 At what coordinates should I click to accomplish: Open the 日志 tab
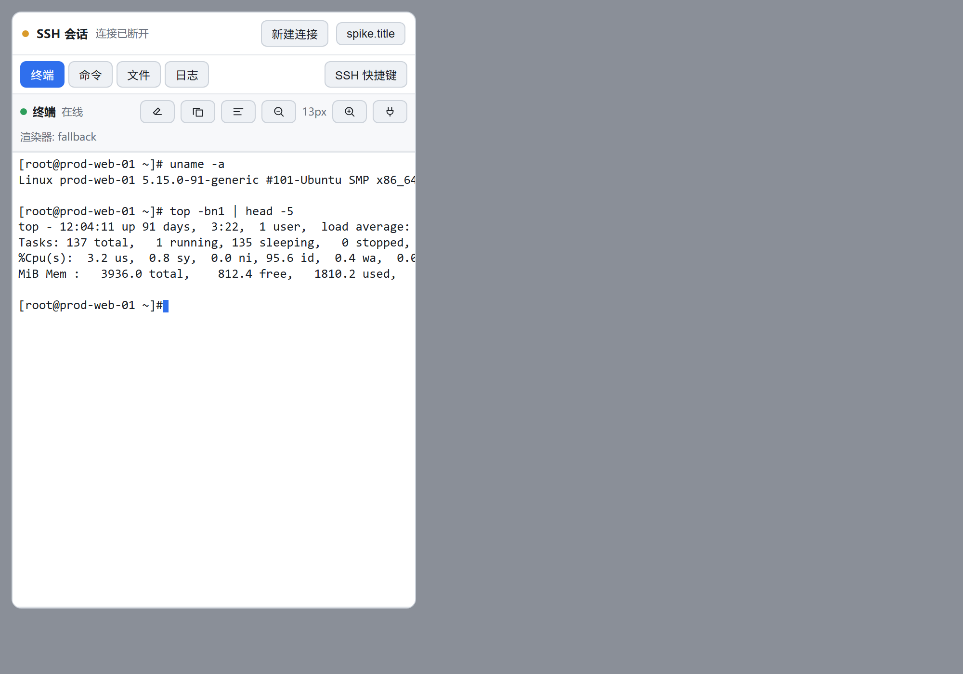pyautogui.click(x=187, y=75)
